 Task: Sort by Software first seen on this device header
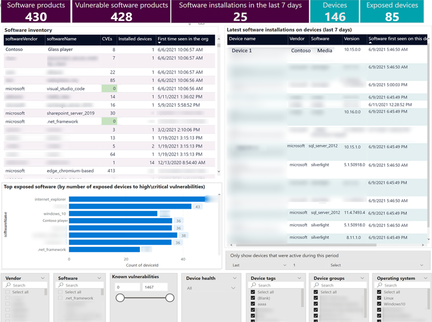click(x=398, y=39)
